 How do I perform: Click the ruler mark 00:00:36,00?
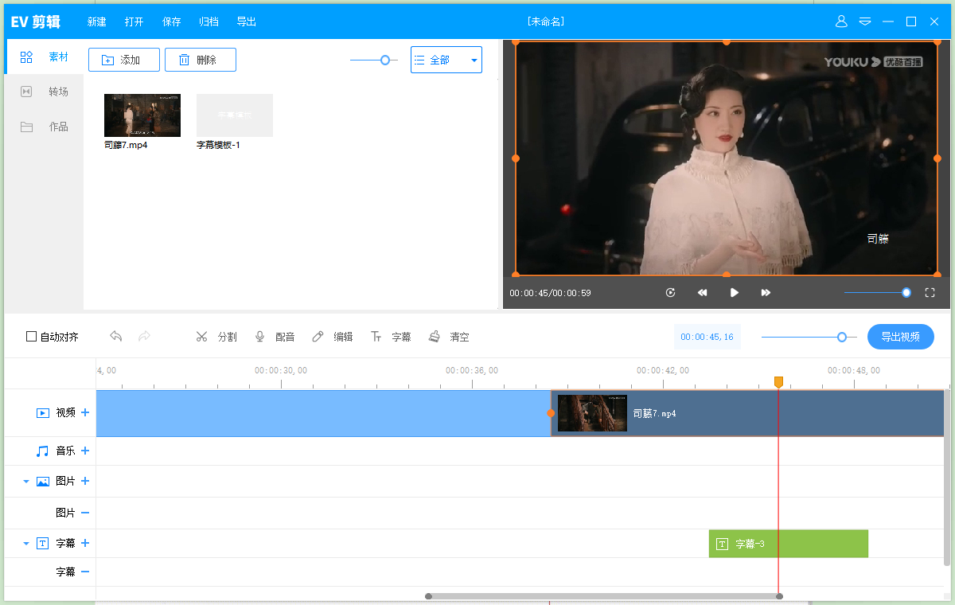point(472,370)
